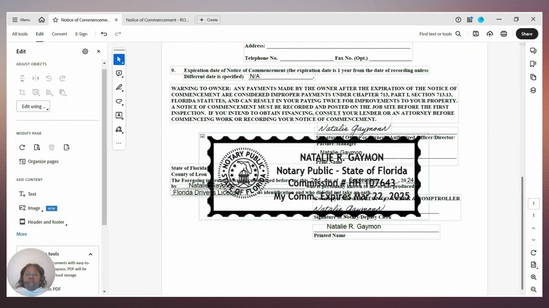
Task: Rotate object counterclockwise
Action: pyautogui.click(x=49, y=78)
